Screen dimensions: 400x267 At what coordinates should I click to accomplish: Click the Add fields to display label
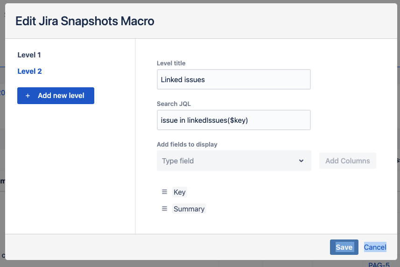pyautogui.click(x=187, y=144)
